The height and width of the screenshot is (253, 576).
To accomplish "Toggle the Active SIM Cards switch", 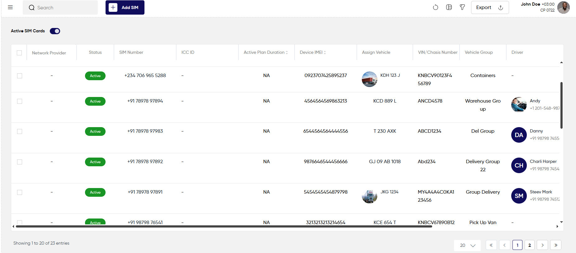I will (x=55, y=31).
